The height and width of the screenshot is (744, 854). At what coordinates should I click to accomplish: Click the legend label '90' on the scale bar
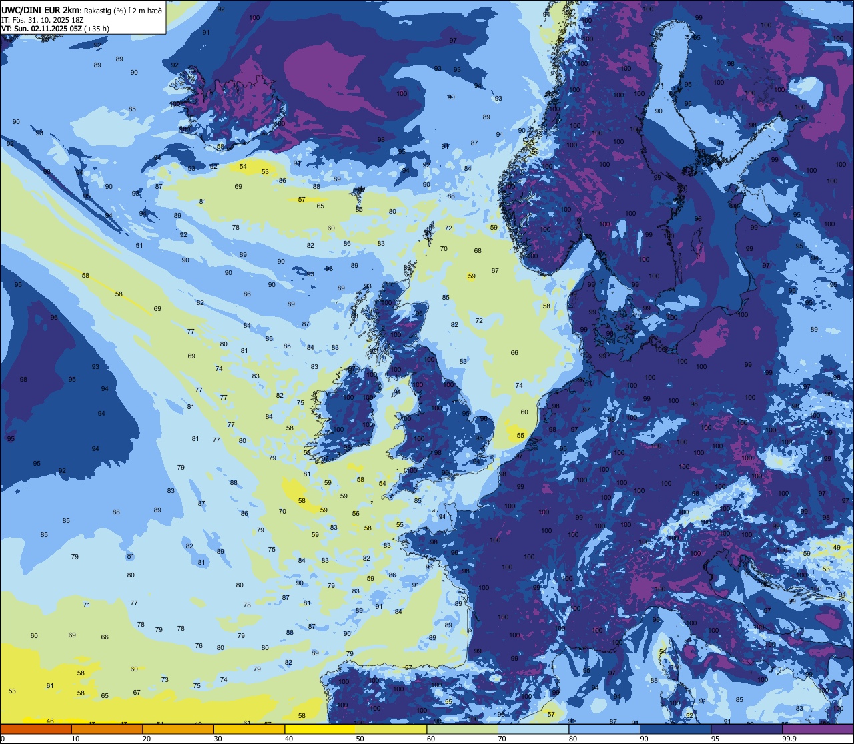click(x=644, y=739)
